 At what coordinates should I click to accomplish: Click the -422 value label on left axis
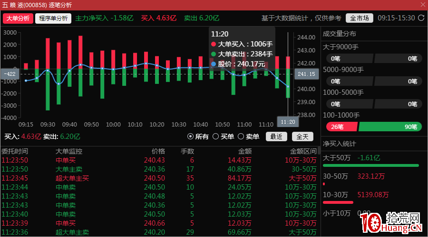pos(10,74)
